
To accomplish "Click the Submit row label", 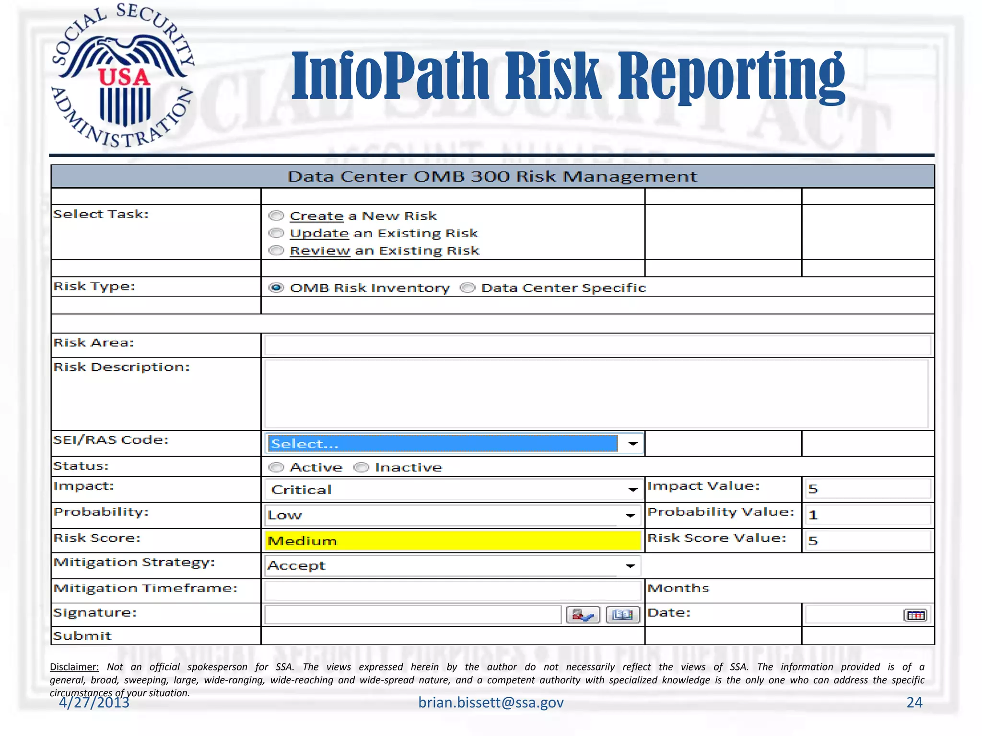I will [82, 636].
